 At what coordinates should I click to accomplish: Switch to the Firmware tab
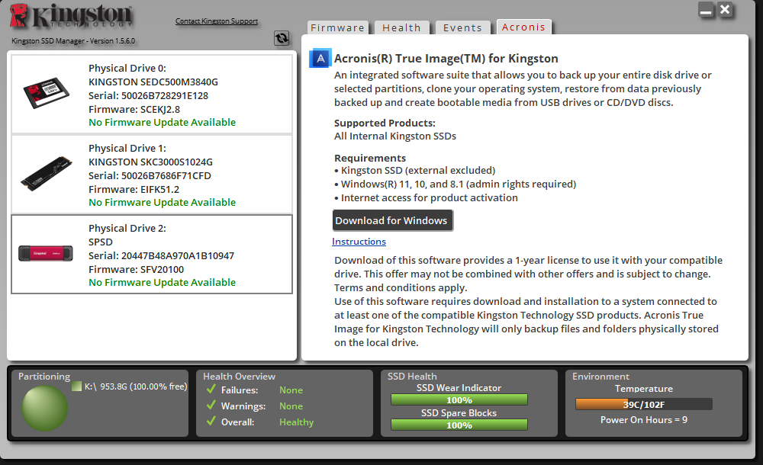point(338,27)
